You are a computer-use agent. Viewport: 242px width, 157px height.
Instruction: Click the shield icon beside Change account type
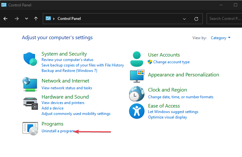[150, 62]
